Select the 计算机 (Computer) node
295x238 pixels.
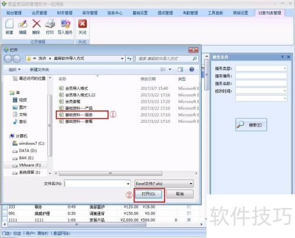point(19,136)
